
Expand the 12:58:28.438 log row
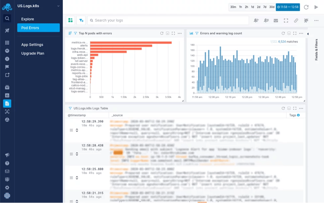point(77,154)
